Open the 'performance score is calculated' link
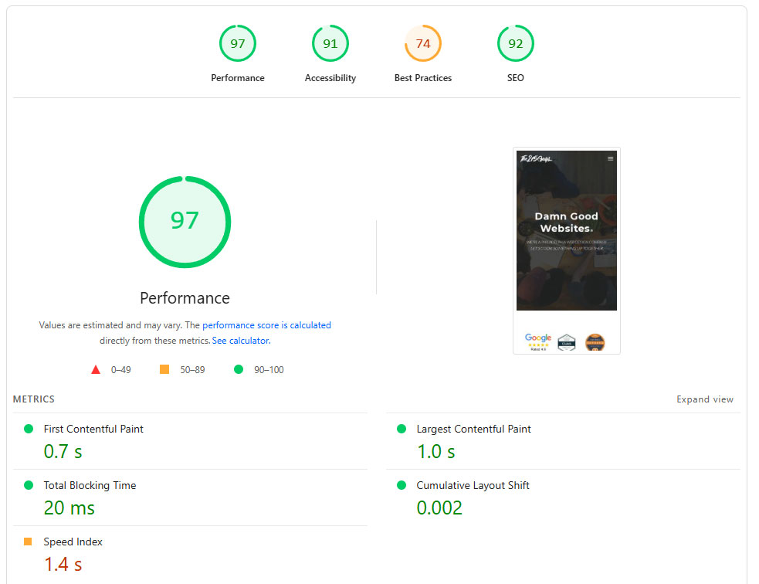Image resolution: width=759 pixels, height=584 pixels. coord(266,325)
